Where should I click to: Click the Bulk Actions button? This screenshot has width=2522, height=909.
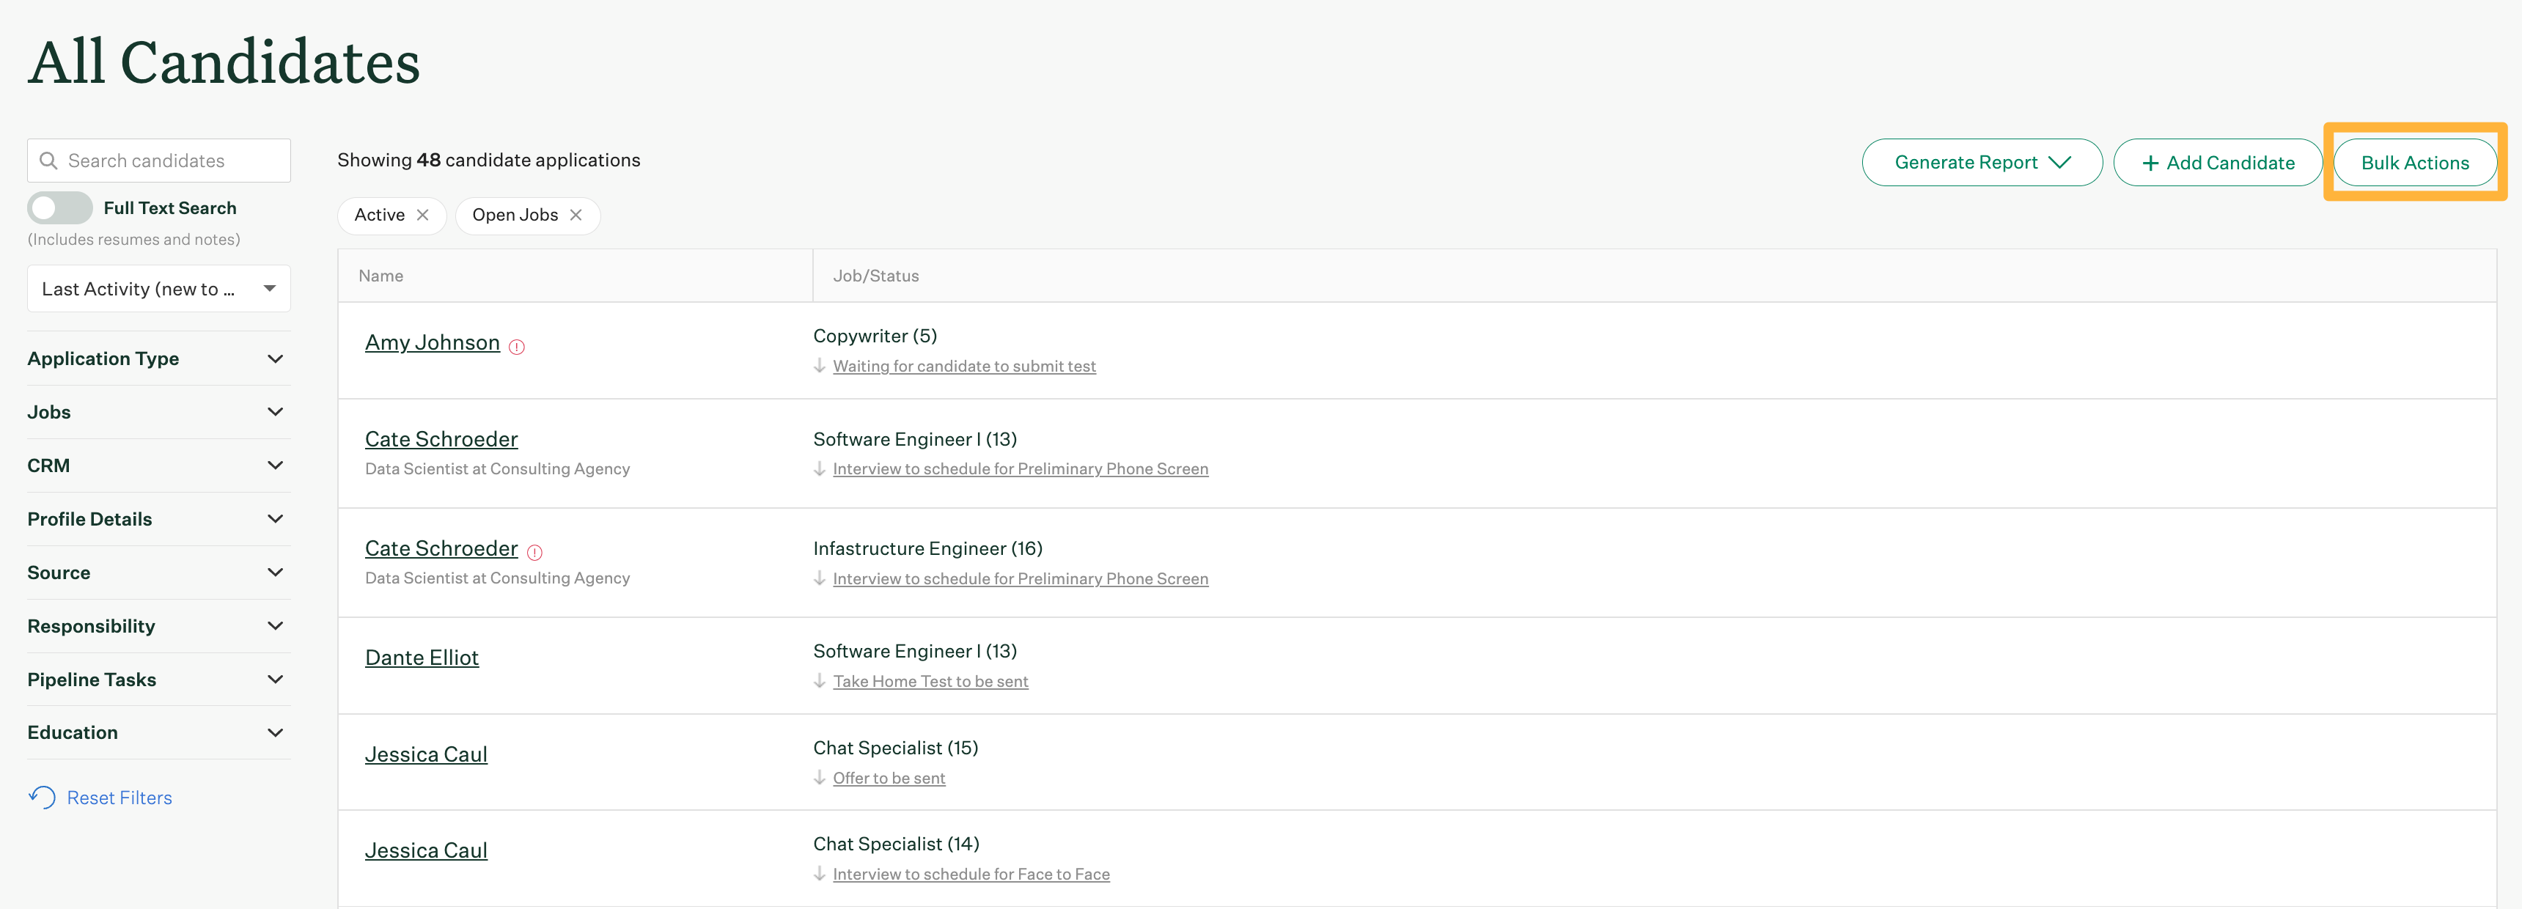coord(2414,161)
